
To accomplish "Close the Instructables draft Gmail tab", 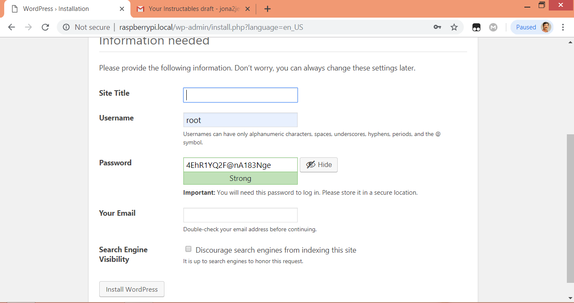I will [248, 9].
